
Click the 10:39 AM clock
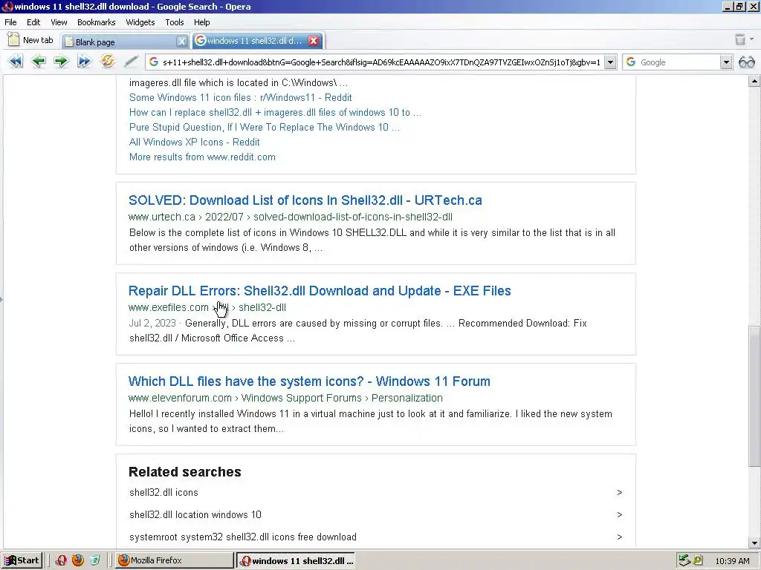732,561
